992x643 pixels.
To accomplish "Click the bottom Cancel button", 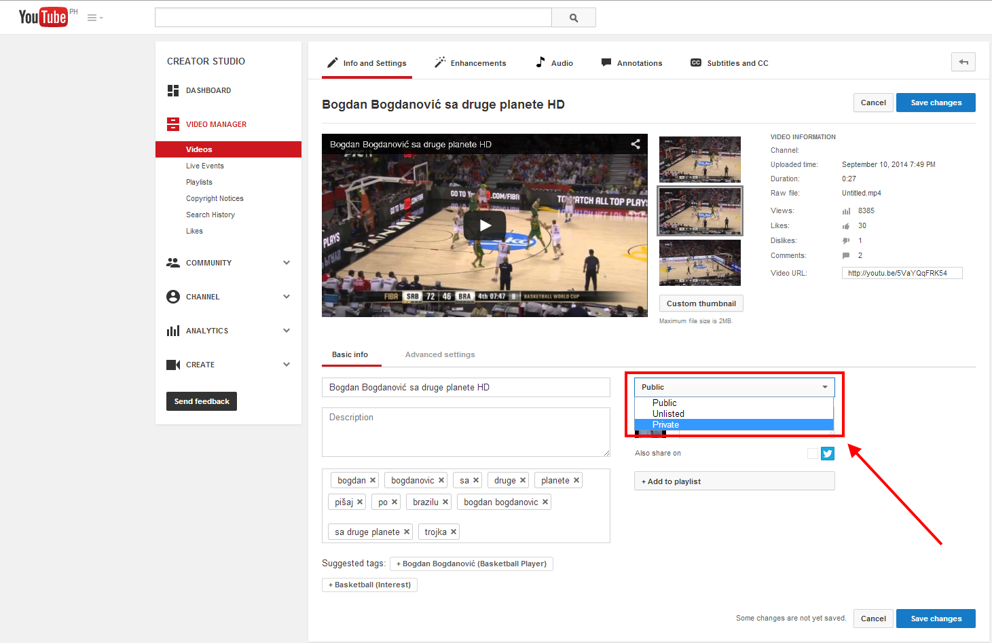I will pos(873,619).
